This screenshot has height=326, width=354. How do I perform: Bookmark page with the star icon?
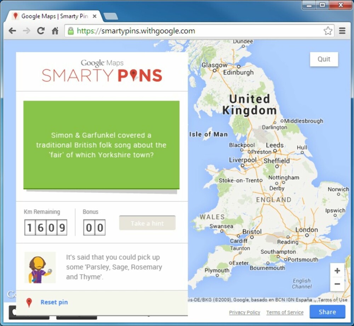[328, 31]
